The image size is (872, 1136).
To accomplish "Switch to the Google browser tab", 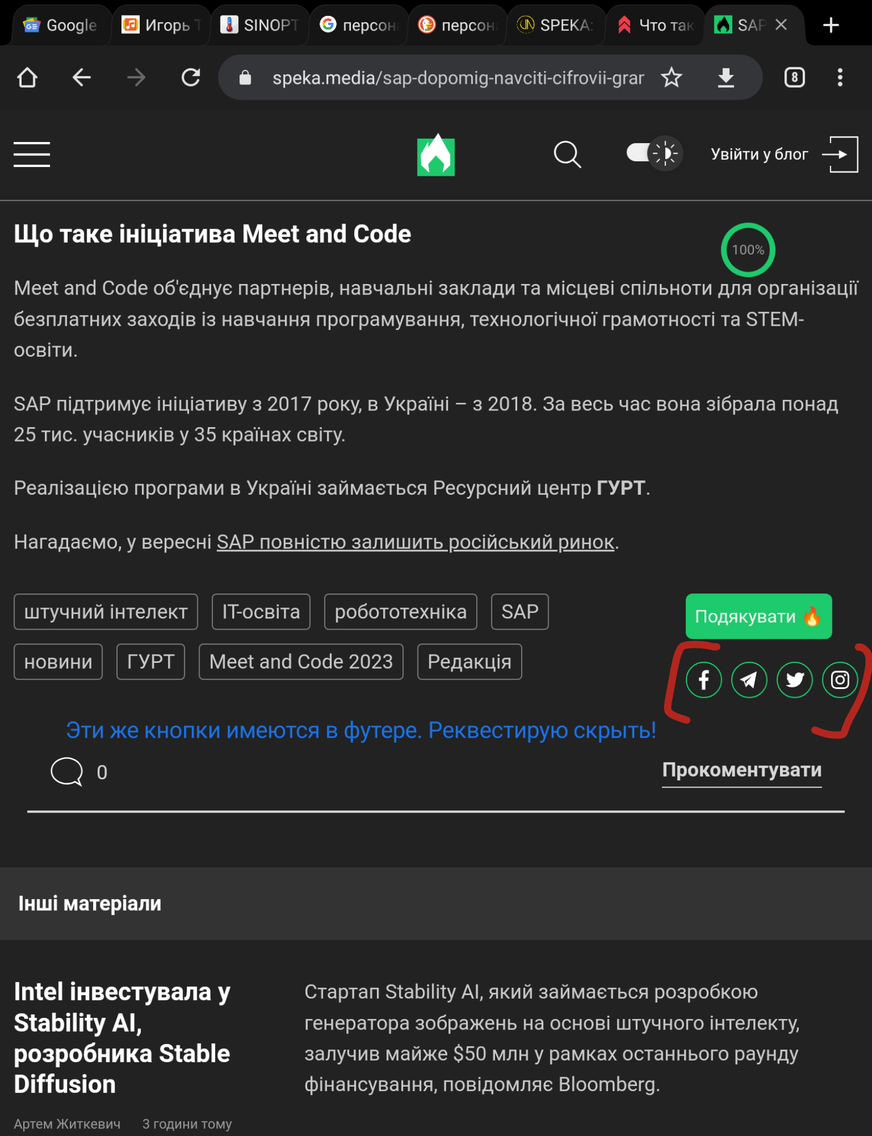I will click(x=61, y=25).
